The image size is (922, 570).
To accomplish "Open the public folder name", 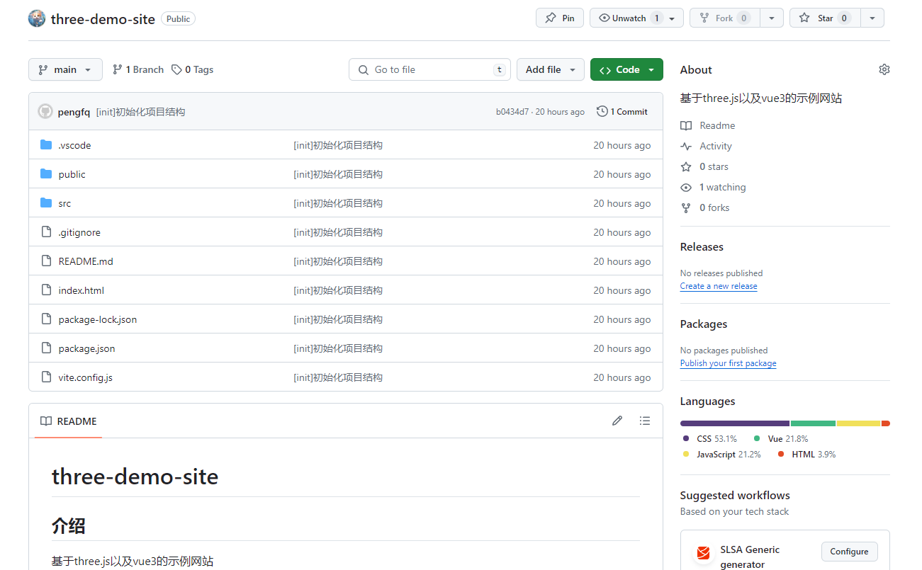I will 72,174.
